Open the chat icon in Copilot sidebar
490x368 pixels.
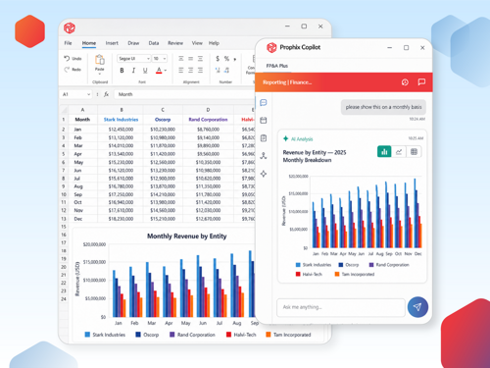[x=264, y=103]
